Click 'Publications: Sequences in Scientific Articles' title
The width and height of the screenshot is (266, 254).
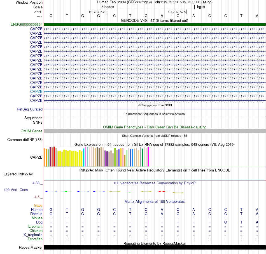pos(155,114)
